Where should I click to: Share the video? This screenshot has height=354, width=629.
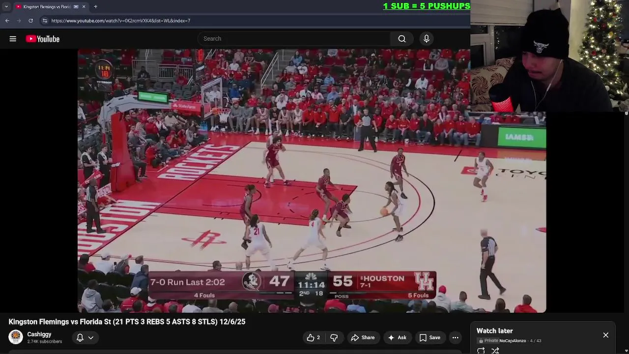coord(363,338)
